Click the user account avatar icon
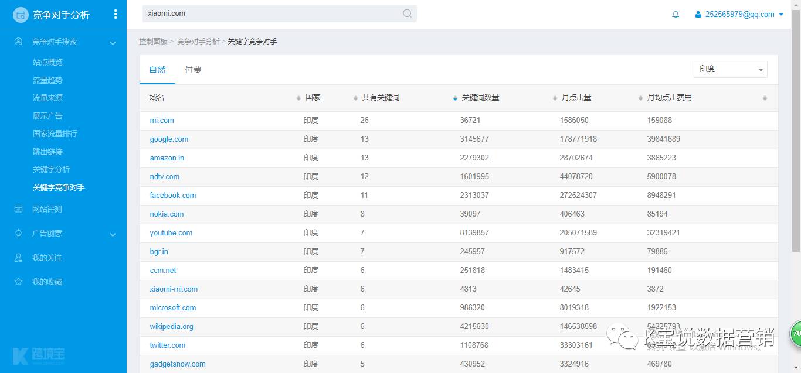Screen dimensions: 801x373 point(698,15)
